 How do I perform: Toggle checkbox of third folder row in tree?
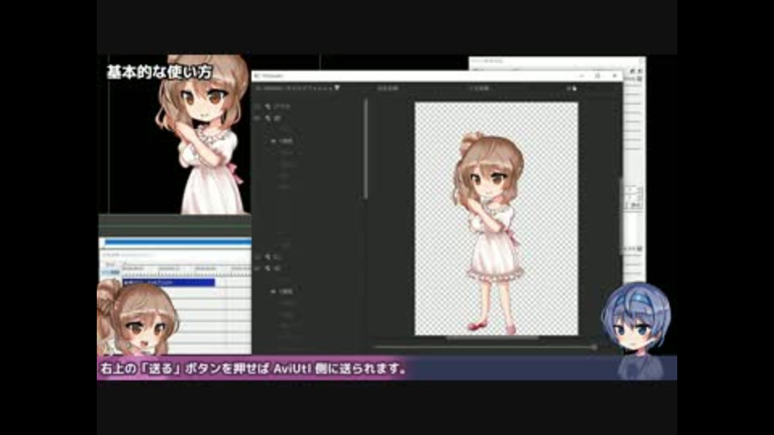click(257, 257)
